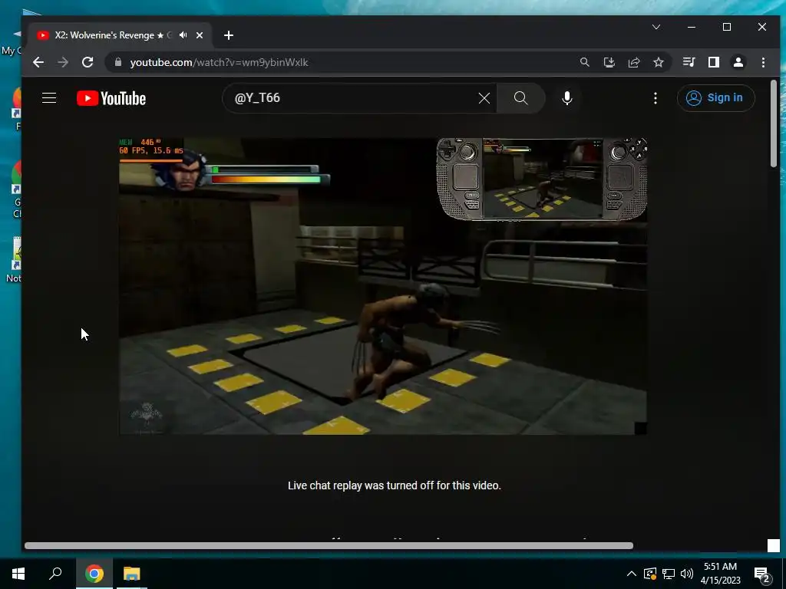Open YouTube settings three-dot menu
This screenshot has height=589, width=786.
click(656, 98)
